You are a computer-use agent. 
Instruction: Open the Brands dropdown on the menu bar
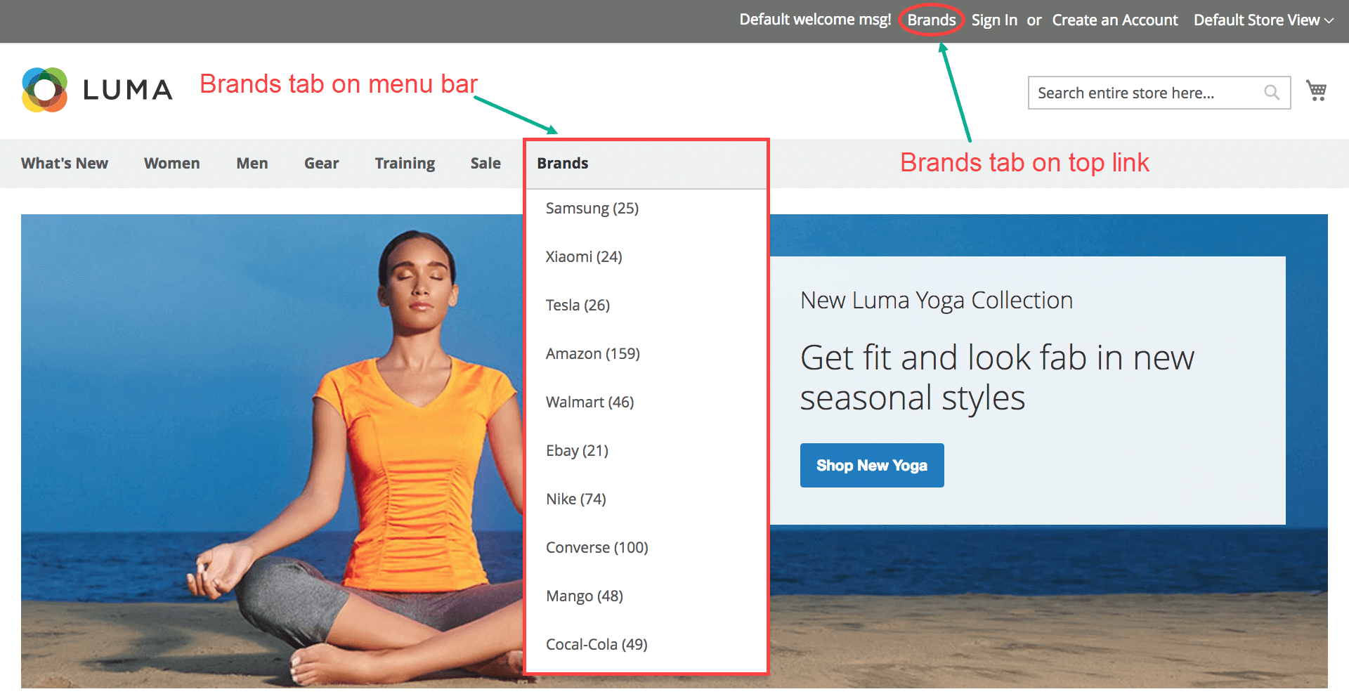562,163
